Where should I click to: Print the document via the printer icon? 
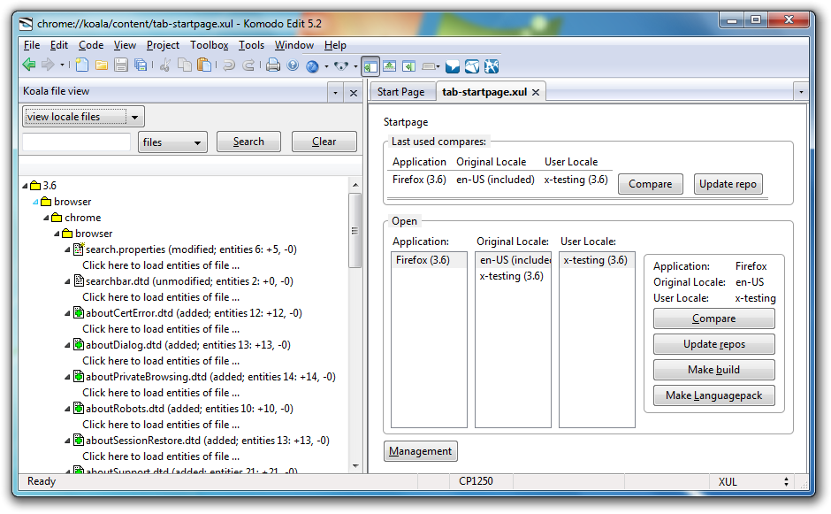point(273,65)
